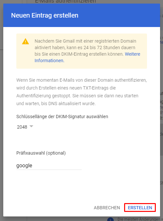163x221 pixels.
Task: Focus the 'google' prefix input field
Action: pos(49,165)
